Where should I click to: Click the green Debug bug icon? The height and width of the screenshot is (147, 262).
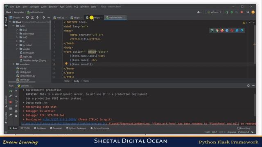point(232,12)
